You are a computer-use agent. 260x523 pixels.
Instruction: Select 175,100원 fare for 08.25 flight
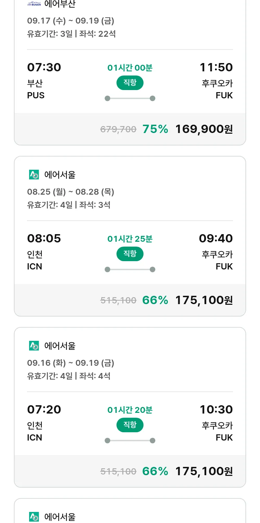click(204, 300)
